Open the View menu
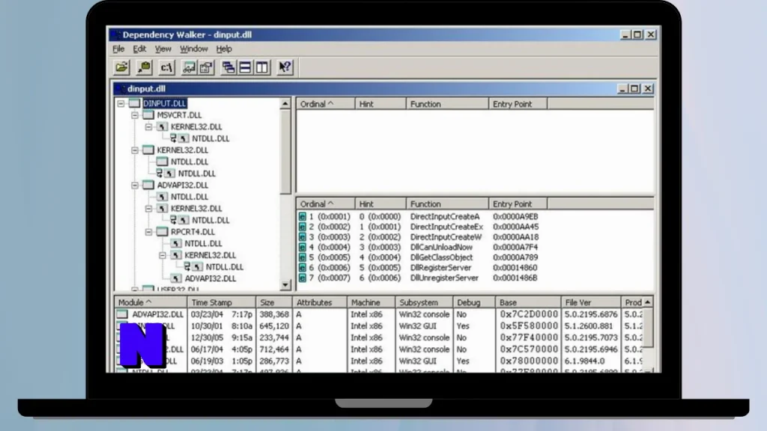767x431 pixels. [x=163, y=49]
